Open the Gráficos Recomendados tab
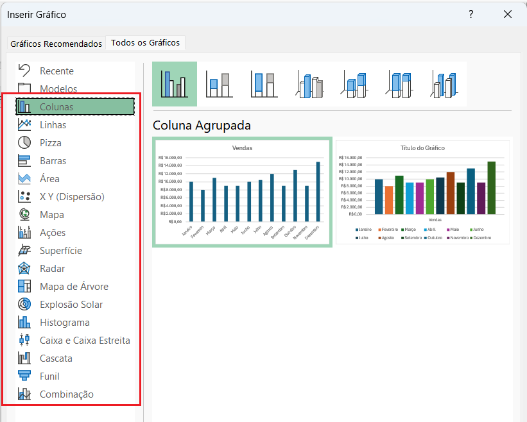527x422 pixels. 56,44
